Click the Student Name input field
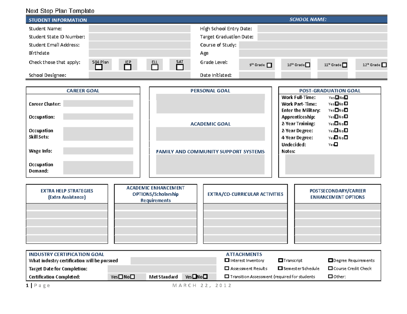This screenshot has width=407, height=314. [139, 29]
